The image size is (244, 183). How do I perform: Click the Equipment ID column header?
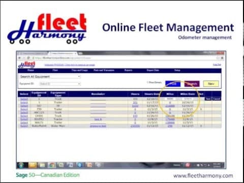click(x=39, y=94)
